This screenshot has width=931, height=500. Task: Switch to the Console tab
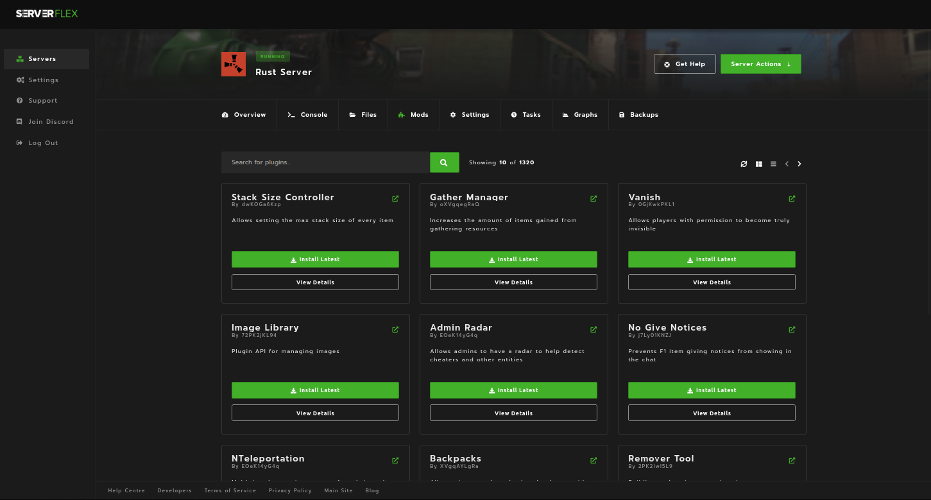[307, 115]
